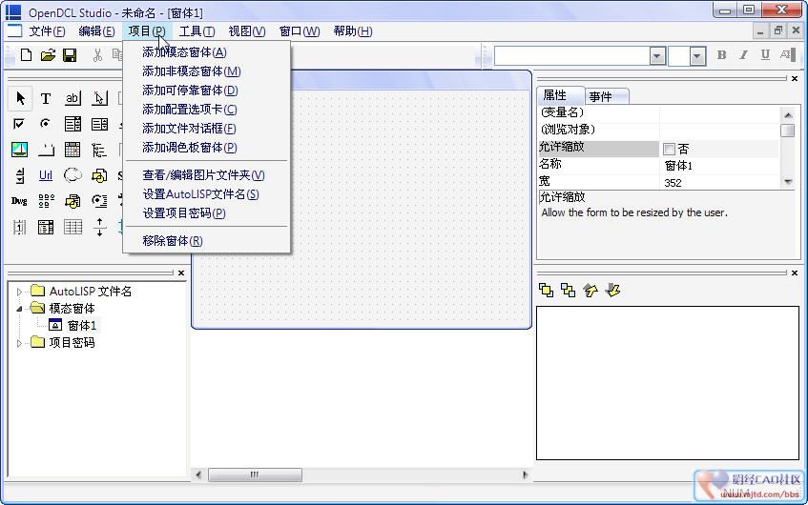Move control down in Z-order

click(613, 291)
